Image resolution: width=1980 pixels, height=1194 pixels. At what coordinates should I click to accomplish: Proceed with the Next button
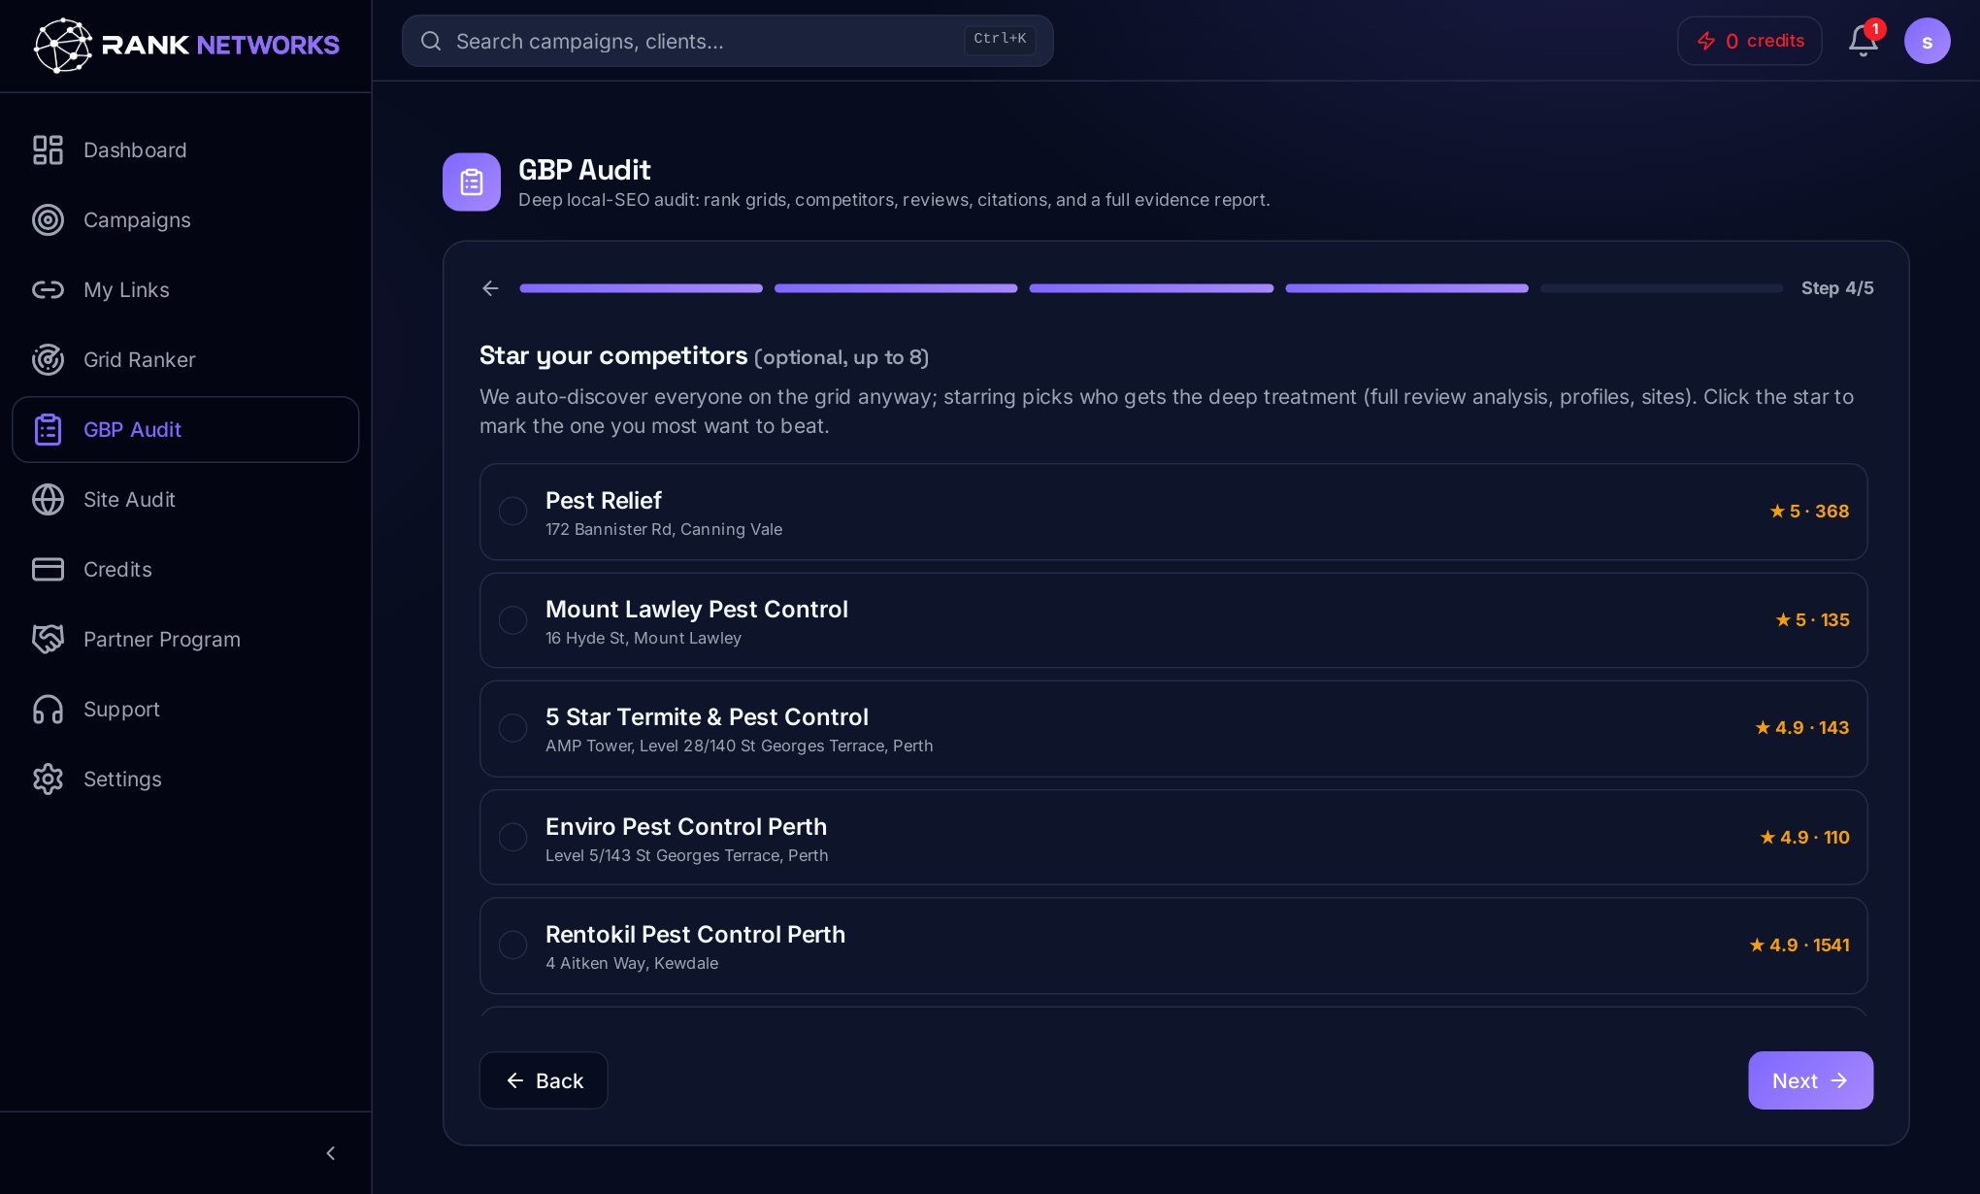1810,1080
